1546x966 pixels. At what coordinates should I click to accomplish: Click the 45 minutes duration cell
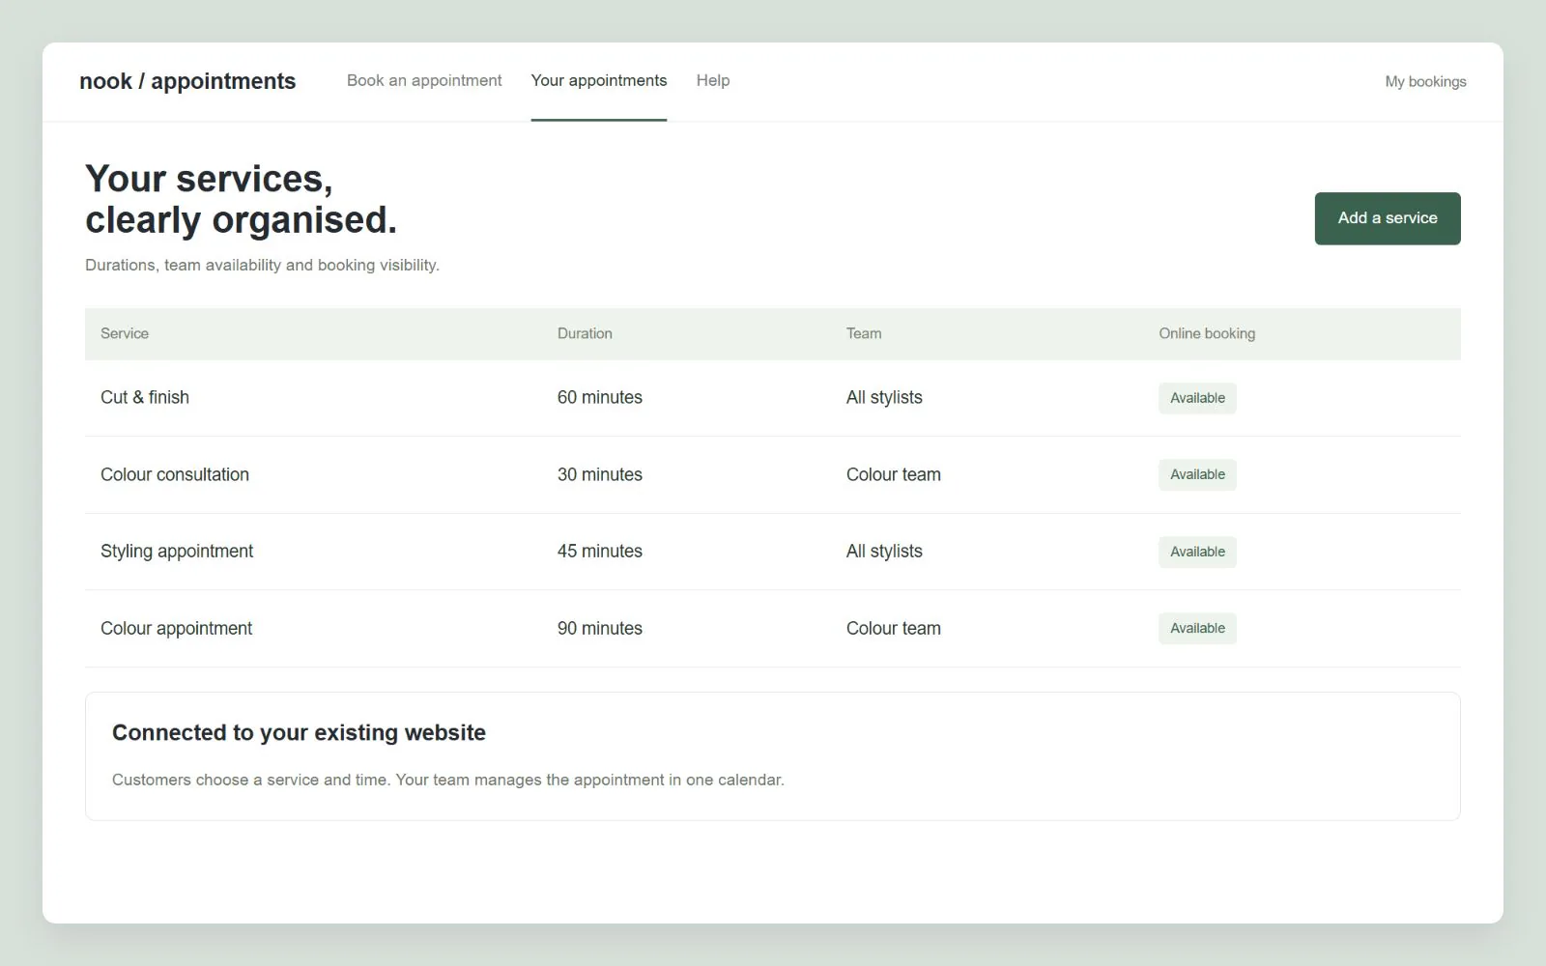pos(600,551)
